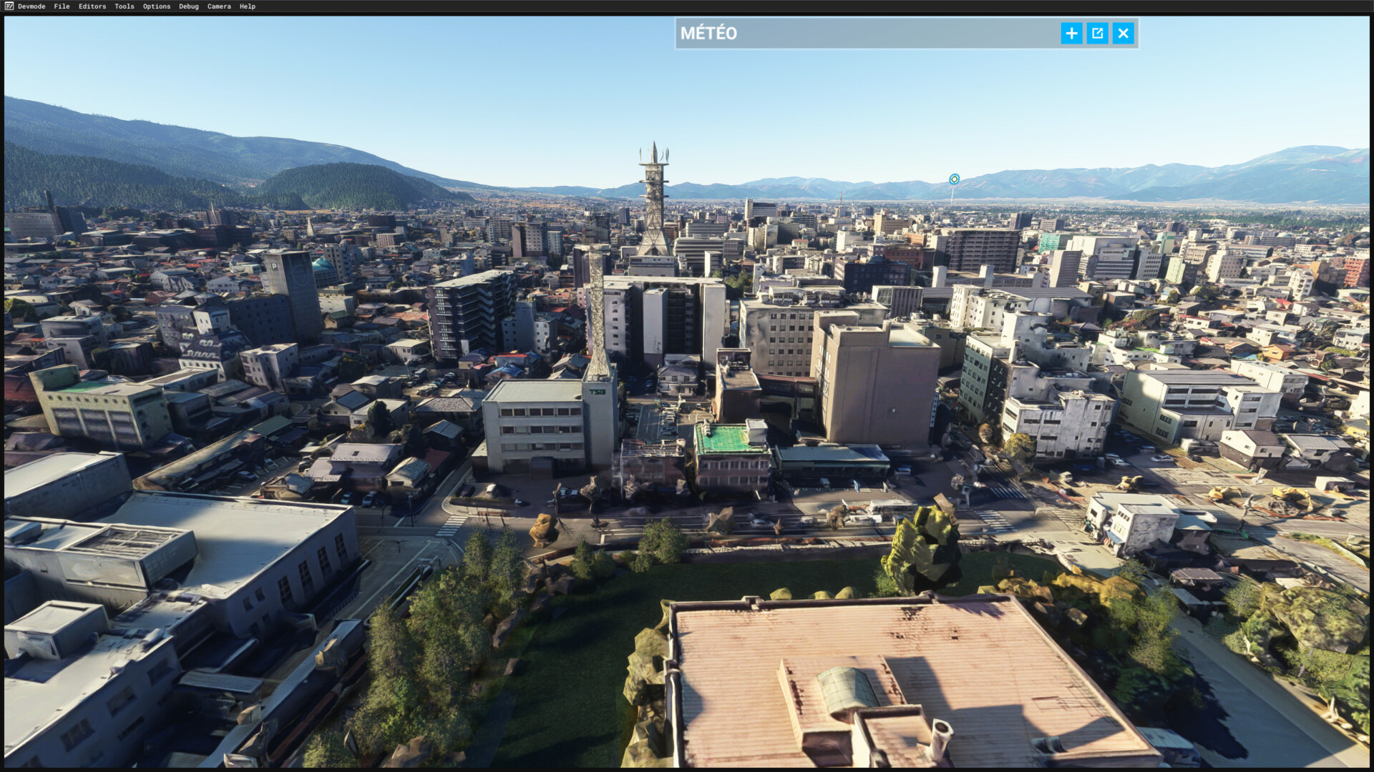Click the yellow excavator on right street
Screen dimensions: 1374x772
1295,497
